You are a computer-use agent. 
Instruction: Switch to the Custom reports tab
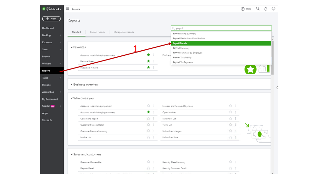[x=97, y=32]
